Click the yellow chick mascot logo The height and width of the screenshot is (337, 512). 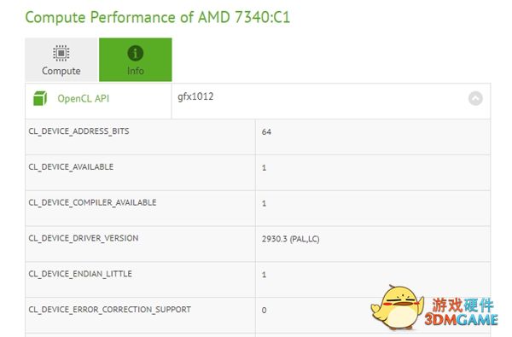click(397, 307)
